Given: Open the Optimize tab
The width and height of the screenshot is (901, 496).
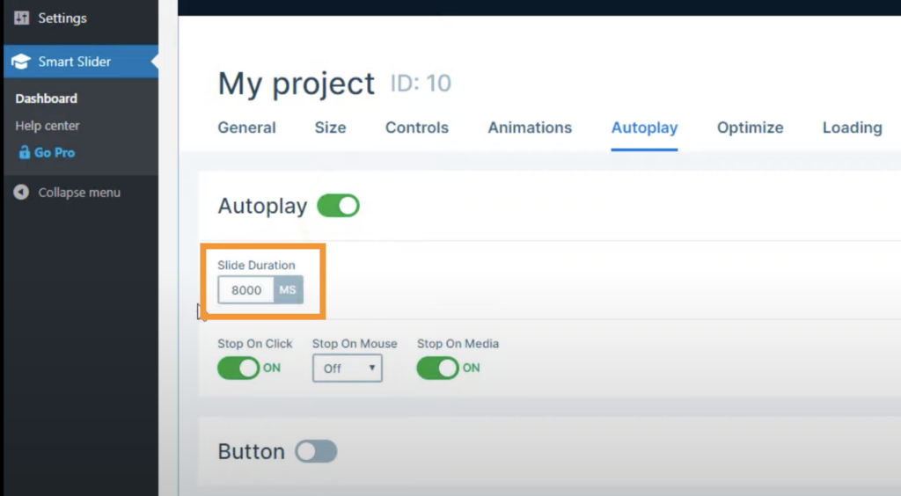Looking at the screenshot, I should coord(750,128).
